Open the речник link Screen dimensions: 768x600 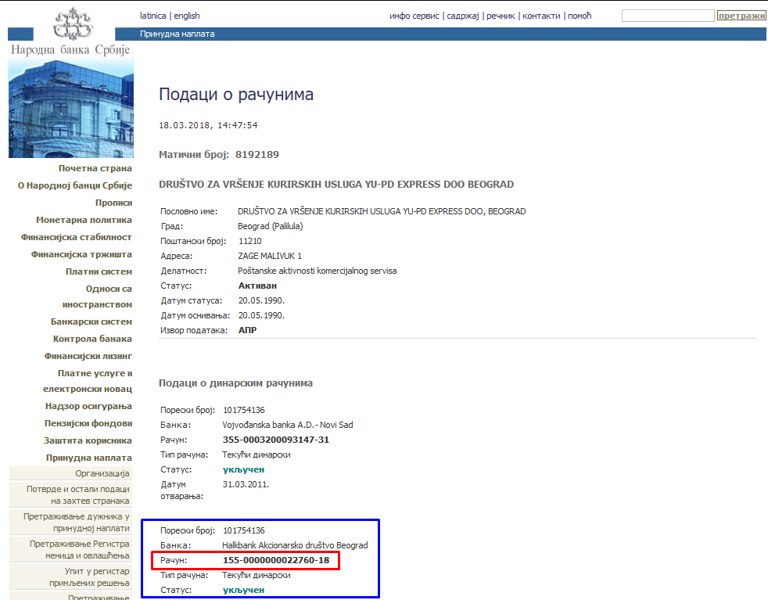pos(501,16)
